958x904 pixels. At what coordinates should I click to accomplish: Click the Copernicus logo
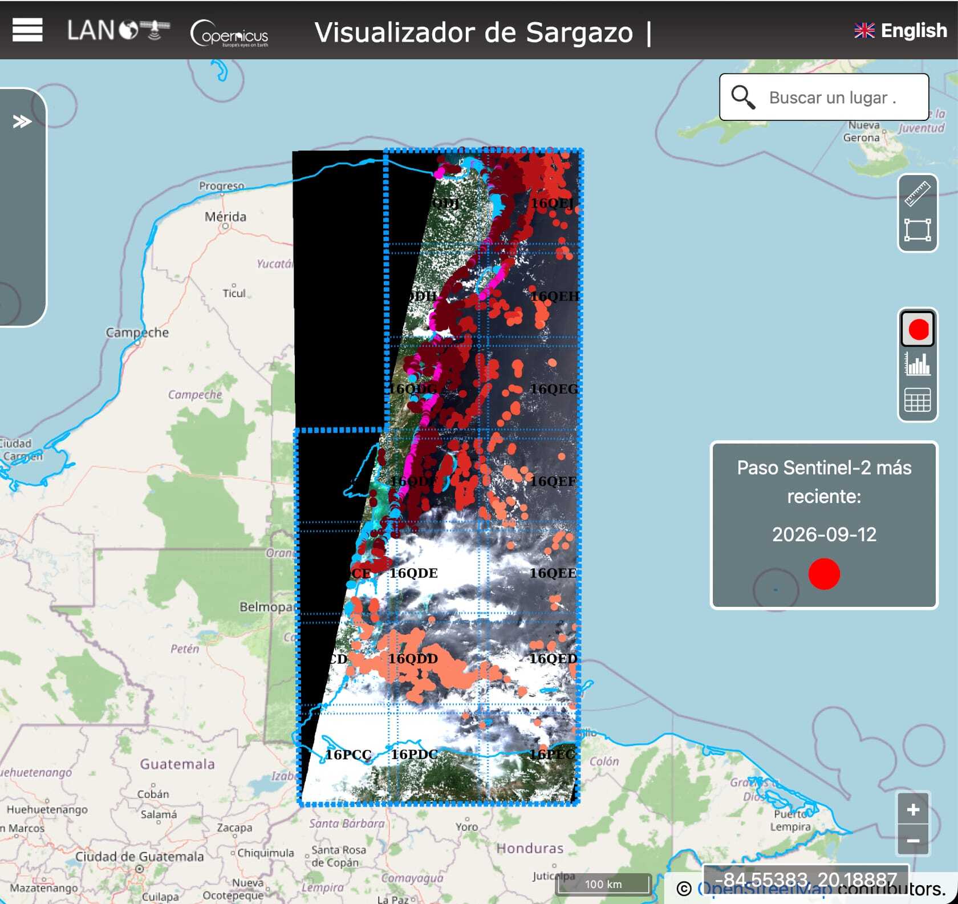[229, 33]
